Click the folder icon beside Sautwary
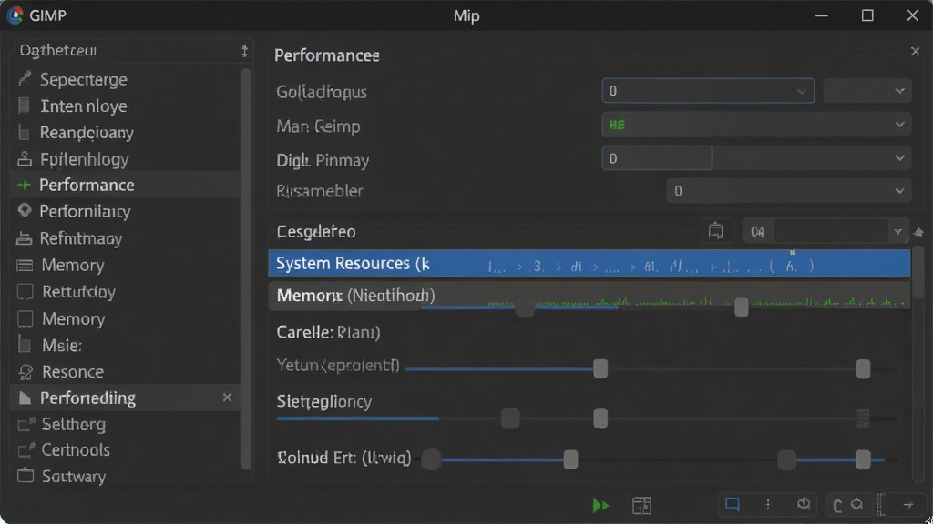The image size is (933, 524). [x=25, y=475]
